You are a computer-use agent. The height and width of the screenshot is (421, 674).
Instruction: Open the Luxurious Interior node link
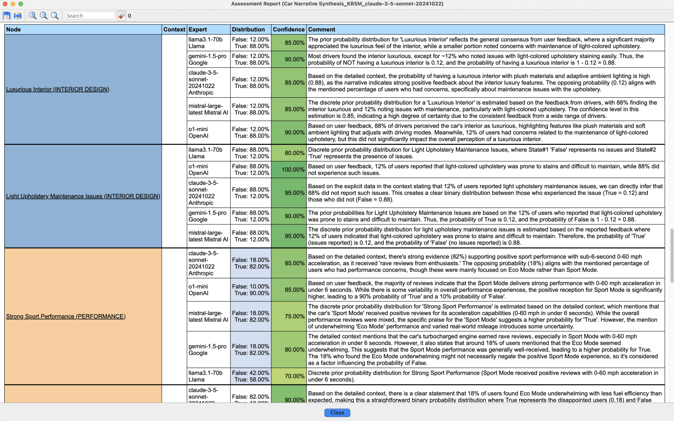[x=57, y=89]
